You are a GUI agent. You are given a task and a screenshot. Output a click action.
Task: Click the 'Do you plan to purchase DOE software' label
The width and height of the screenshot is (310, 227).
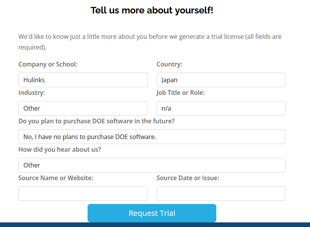pos(96,121)
